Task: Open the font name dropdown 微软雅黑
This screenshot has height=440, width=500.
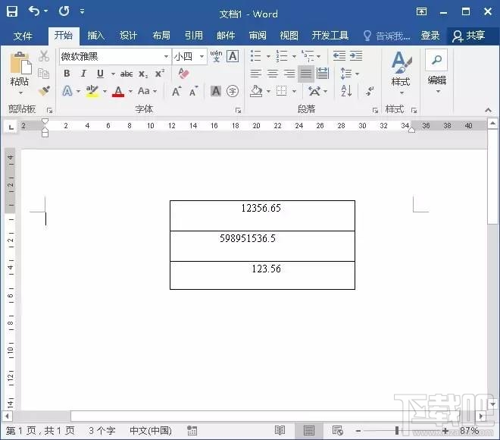Action: click(x=166, y=56)
